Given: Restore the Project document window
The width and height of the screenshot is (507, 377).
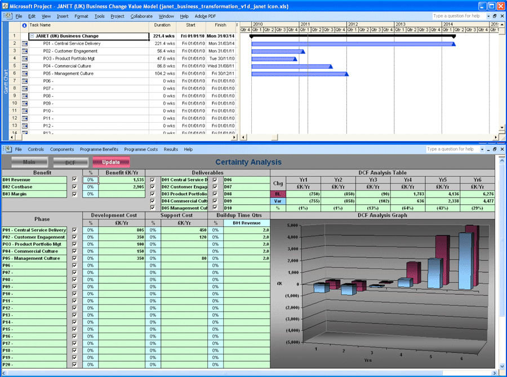Looking at the screenshot, I should click(x=494, y=16).
